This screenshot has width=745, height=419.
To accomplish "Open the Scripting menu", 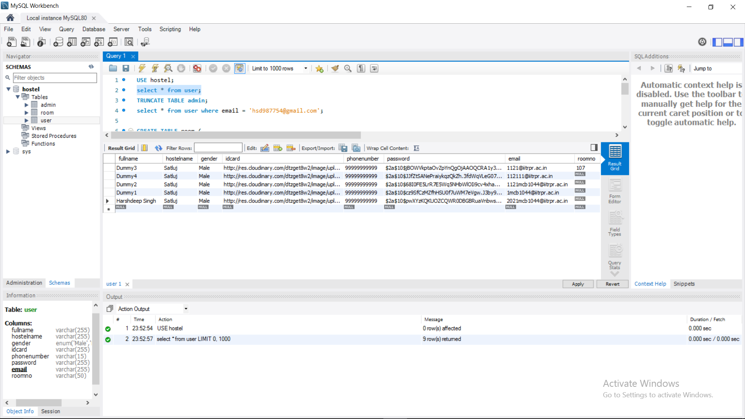I will coord(170,29).
